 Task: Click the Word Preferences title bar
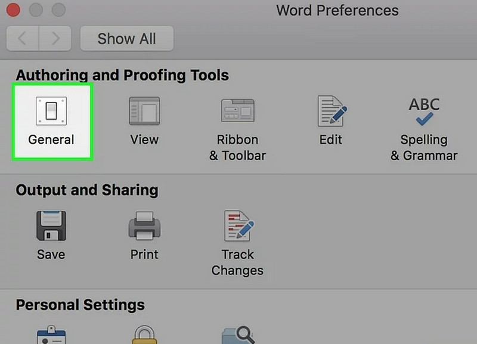click(x=337, y=10)
